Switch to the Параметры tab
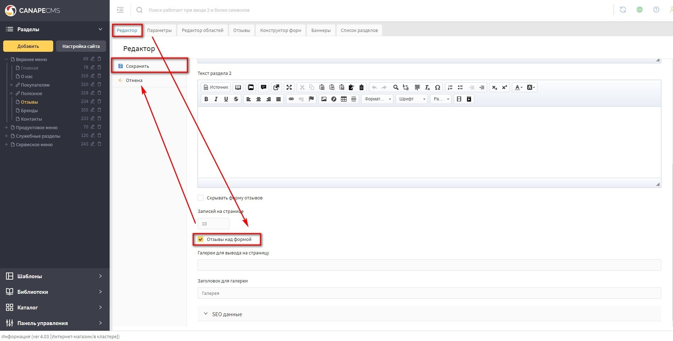 coord(159,31)
